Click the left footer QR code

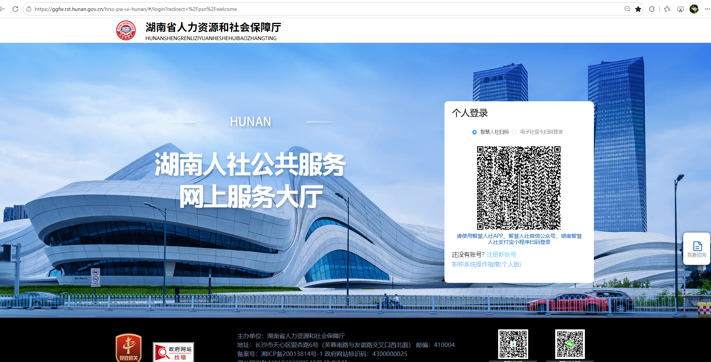513,344
